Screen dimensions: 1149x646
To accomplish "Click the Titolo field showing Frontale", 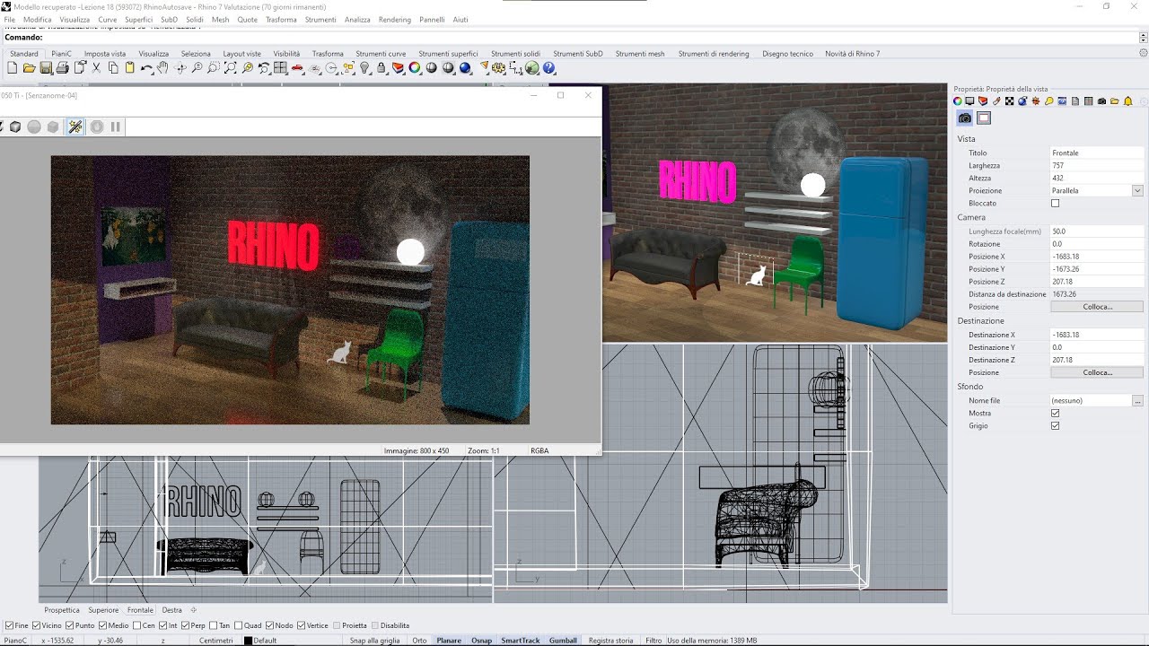I will click(1097, 153).
